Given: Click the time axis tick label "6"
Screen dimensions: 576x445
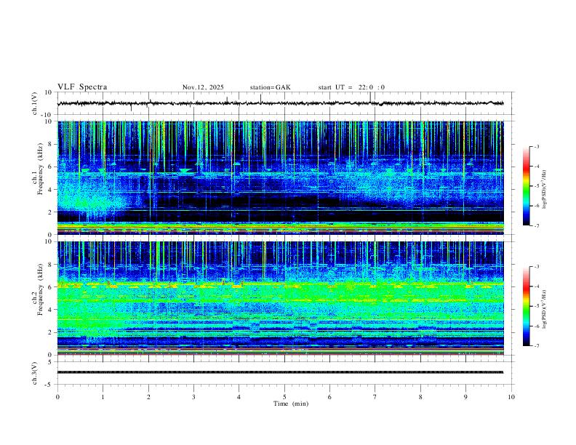Looking at the screenshot, I should point(330,397).
